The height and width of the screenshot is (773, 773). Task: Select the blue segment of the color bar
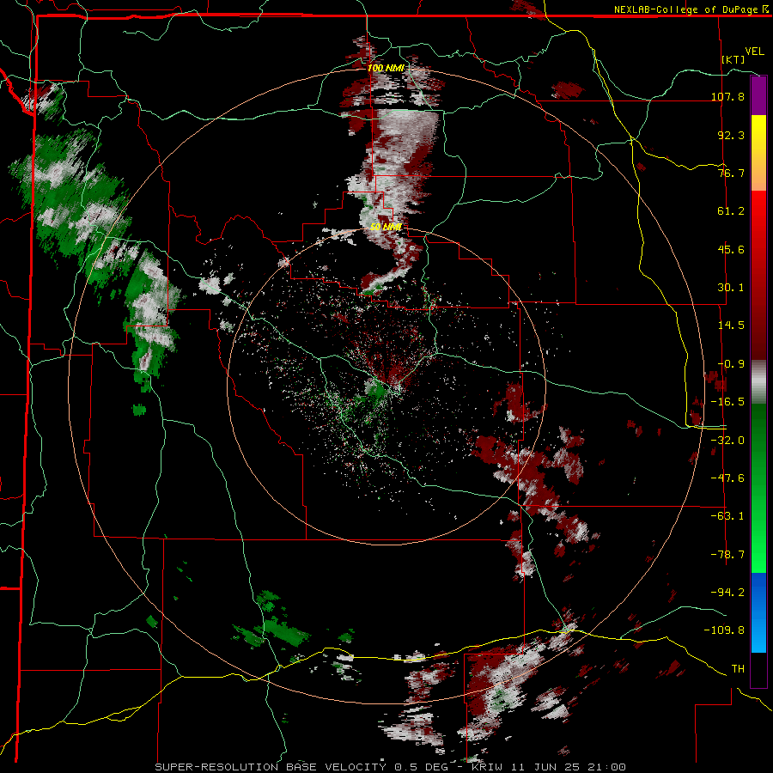pyautogui.click(x=758, y=612)
